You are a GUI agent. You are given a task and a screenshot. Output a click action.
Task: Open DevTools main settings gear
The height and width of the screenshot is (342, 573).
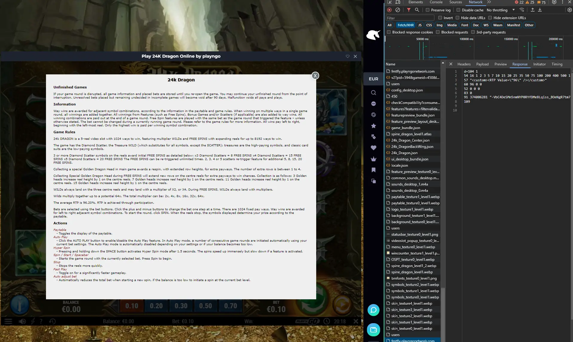tap(554, 2)
